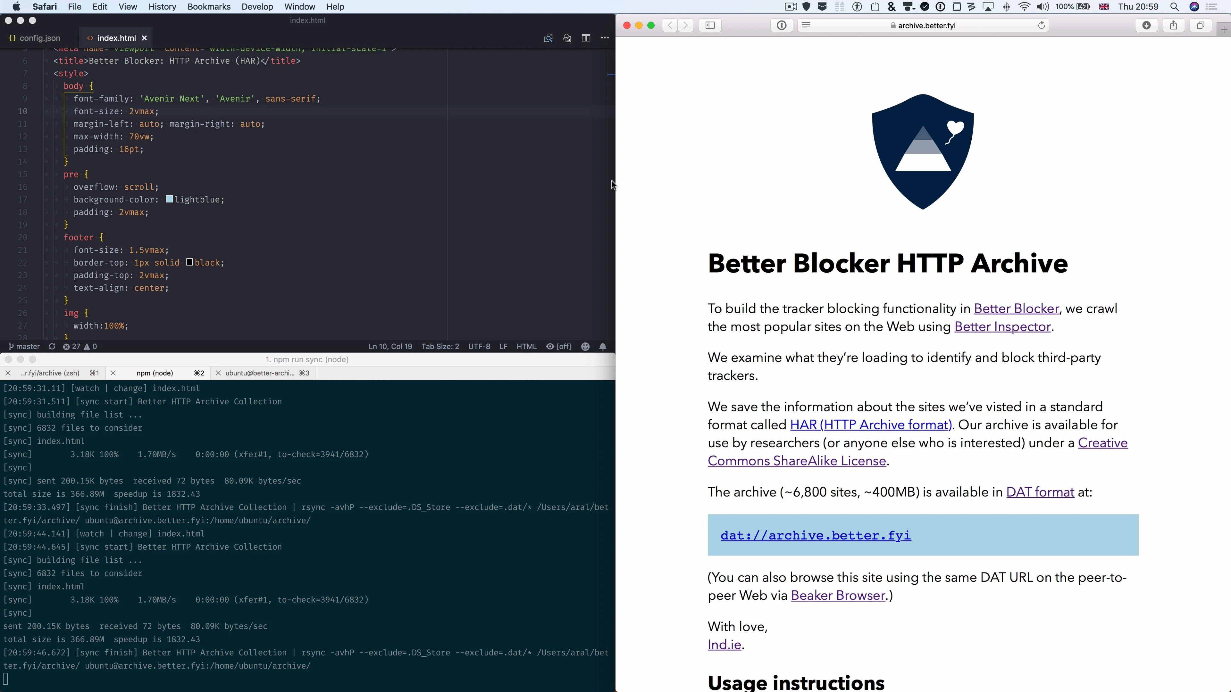Click the Better shield logo image

(x=923, y=152)
